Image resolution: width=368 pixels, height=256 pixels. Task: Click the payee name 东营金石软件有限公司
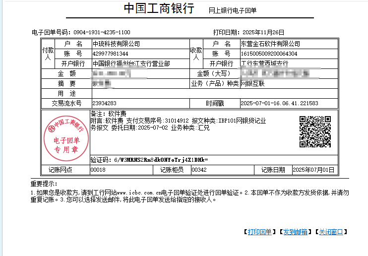[x=270, y=44]
